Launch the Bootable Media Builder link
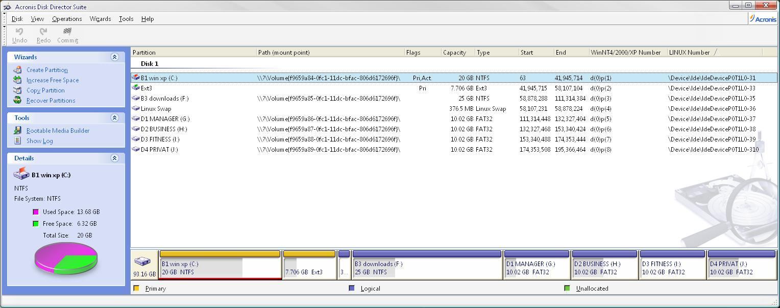780x308 pixels. click(x=58, y=131)
